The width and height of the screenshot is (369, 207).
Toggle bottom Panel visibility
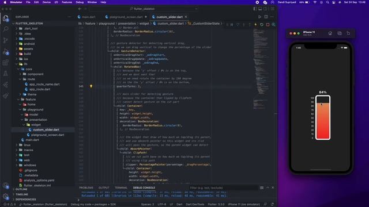pos(260,9)
